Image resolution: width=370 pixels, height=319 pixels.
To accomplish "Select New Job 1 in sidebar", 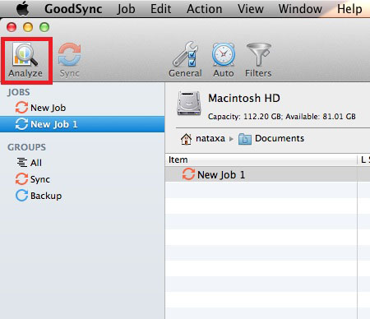I will [x=82, y=124].
